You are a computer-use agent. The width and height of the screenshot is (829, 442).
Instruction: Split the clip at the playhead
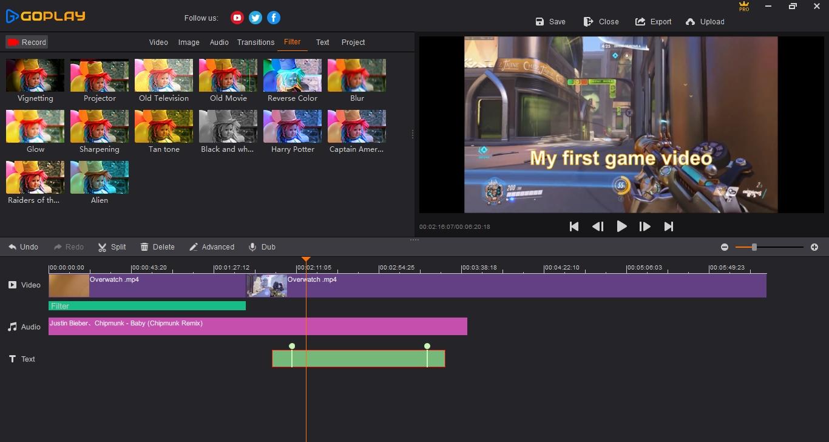pos(112,247)
